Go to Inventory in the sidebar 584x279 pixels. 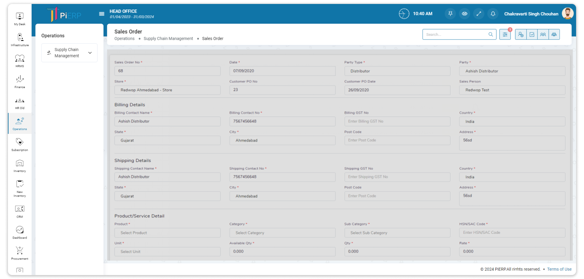coord(20,166)
